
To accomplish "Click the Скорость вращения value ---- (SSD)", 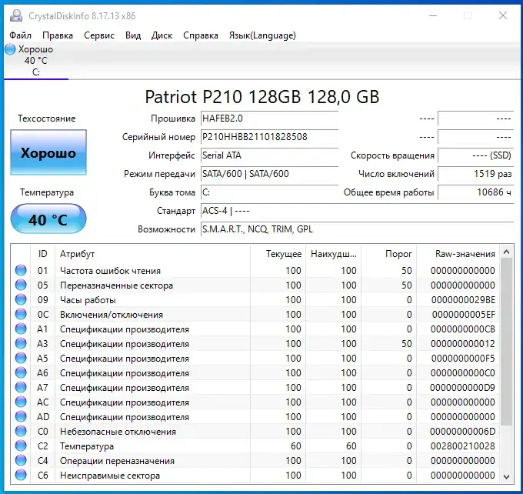I will tap(475, 155).
